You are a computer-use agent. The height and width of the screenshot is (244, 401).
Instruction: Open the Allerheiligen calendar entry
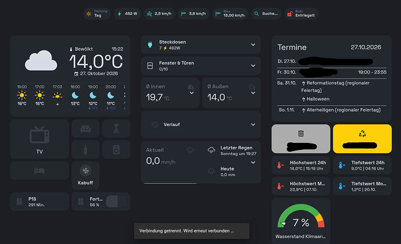pyautogui.click(x=341, y=110)
